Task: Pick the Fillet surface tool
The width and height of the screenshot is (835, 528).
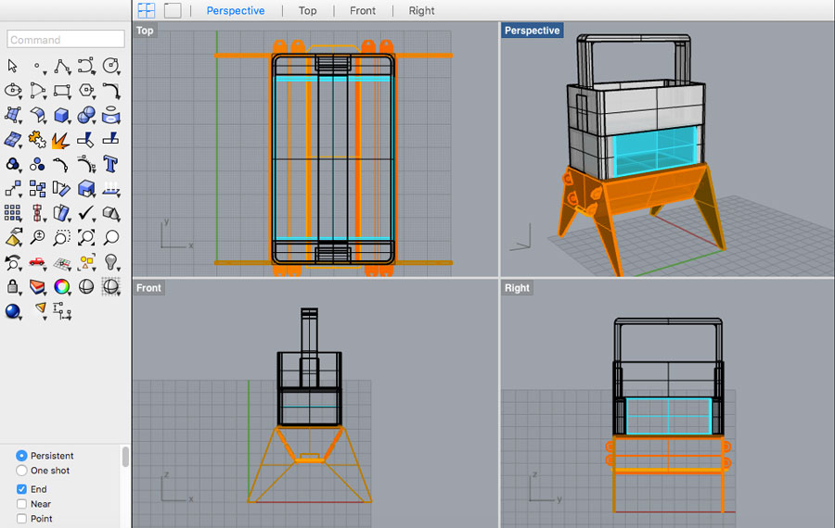Action: (x=37, y=114)
